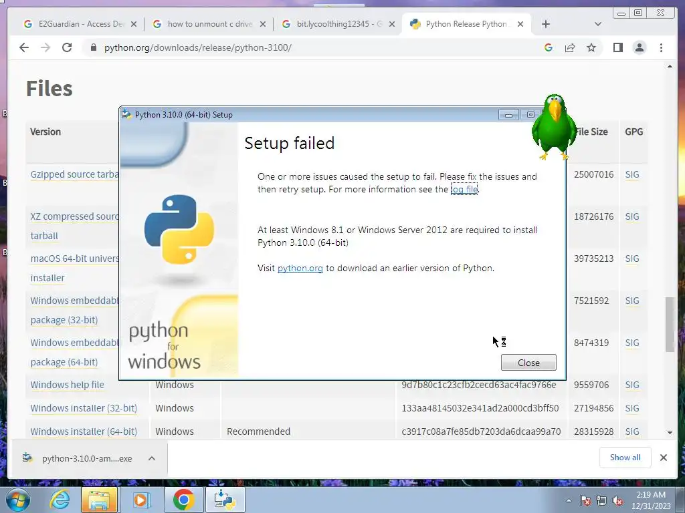Bookmark this page with the star icon

coord(591,47)
